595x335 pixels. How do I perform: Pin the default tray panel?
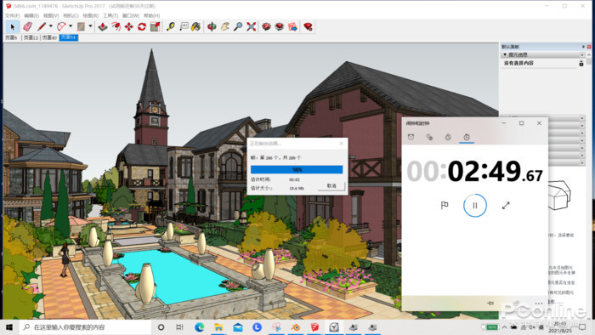[583, 47]
